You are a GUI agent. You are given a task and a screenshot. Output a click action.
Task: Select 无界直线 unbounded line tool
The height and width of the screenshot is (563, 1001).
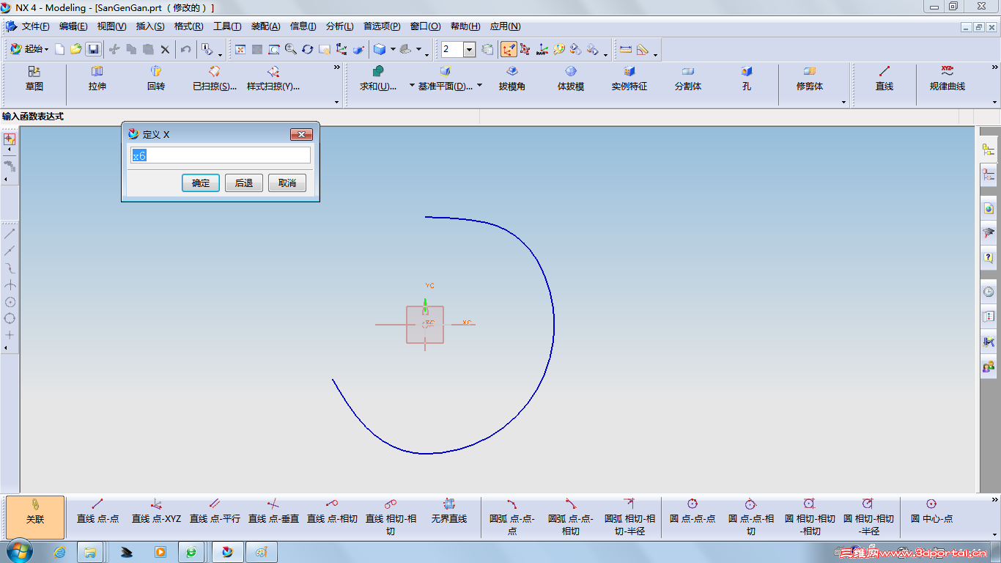coord(449,512)
